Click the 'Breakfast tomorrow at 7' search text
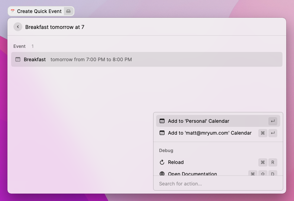Viewport: 294px width, 201px height. pos(55,27)
